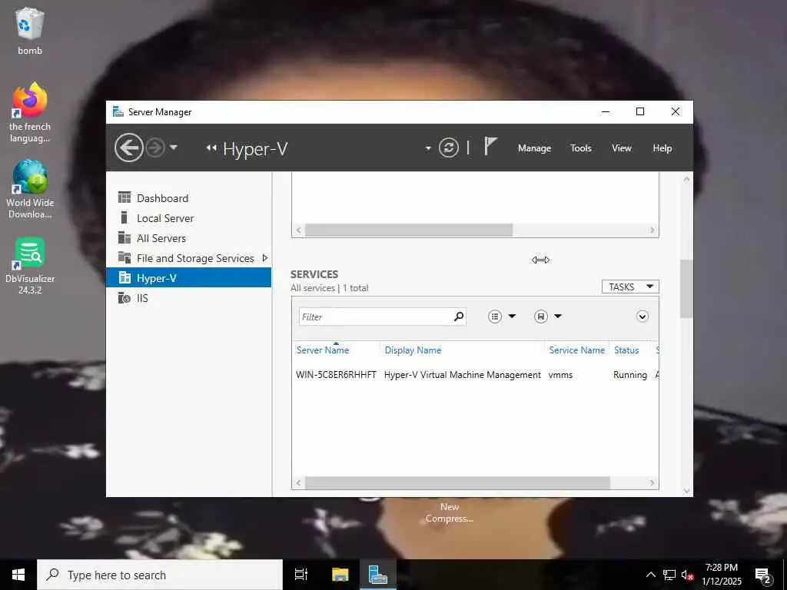Image resolution: width=787 pixels, height=590 pixels.
Task: Open the Help menu
Action: [x=662, y=148]
